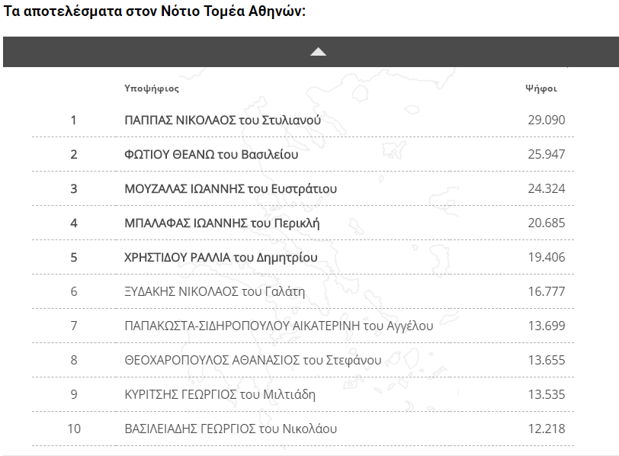Select candidate ΦΩΤΙΟΥ ΘΕΑΝΩ του Βασιλείου

point(211,155)
